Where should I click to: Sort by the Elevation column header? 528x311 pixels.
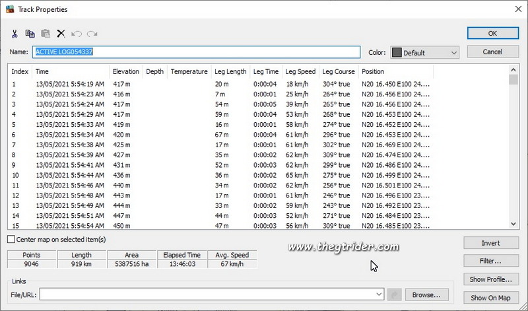[125, 71]
